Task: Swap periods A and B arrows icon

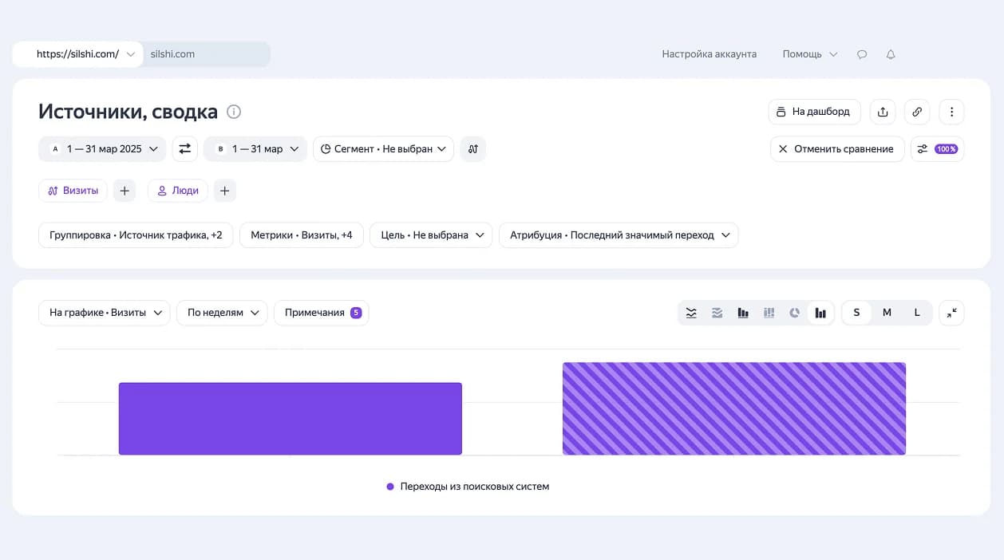Action: [x=185, y=149]
